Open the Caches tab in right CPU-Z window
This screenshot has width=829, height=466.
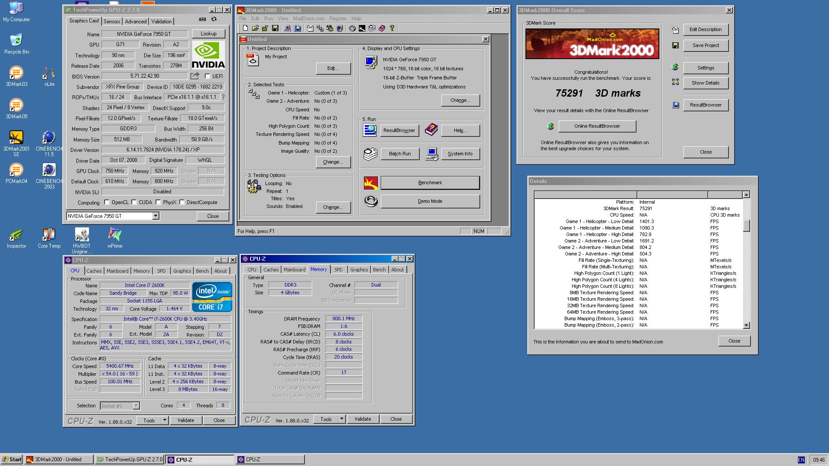click(x=271, y=270)
